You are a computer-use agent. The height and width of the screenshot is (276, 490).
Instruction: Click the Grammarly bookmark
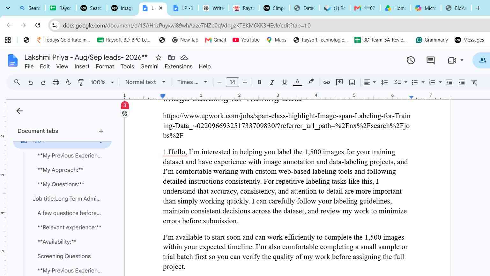point(432,40)
